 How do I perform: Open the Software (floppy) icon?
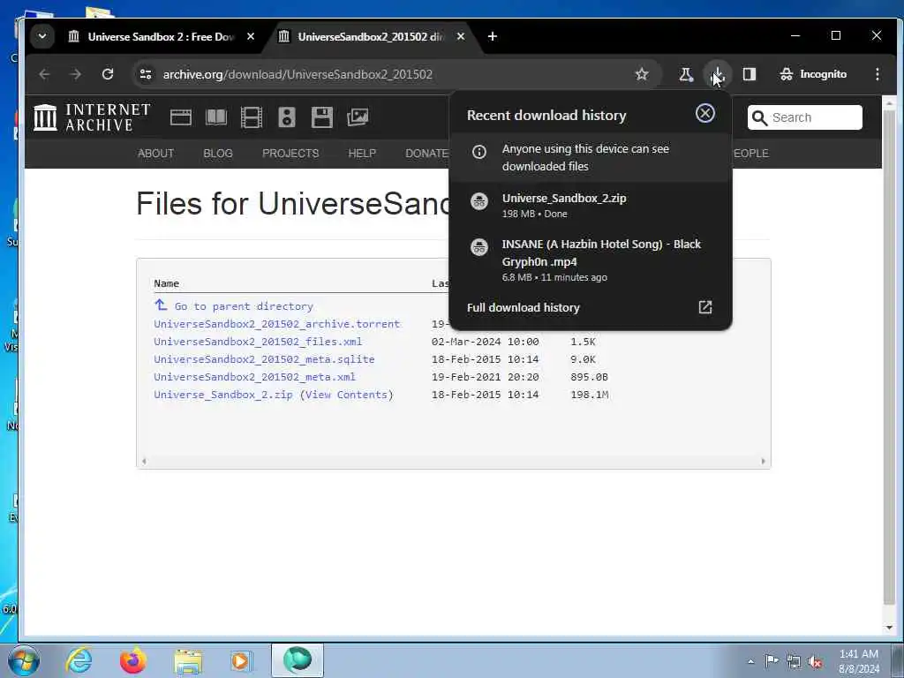pos(321,117)
